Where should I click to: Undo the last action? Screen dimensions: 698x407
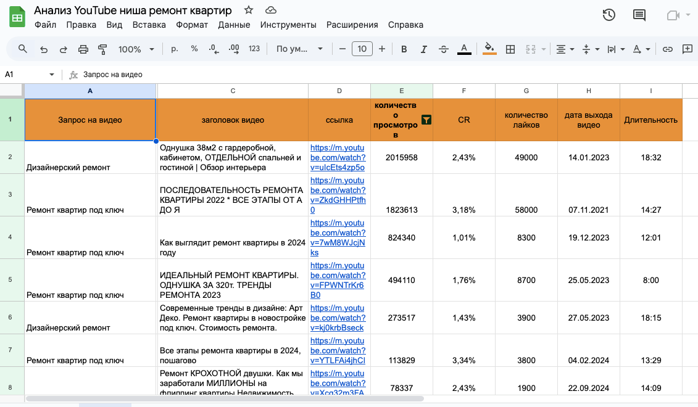point(44,49)
